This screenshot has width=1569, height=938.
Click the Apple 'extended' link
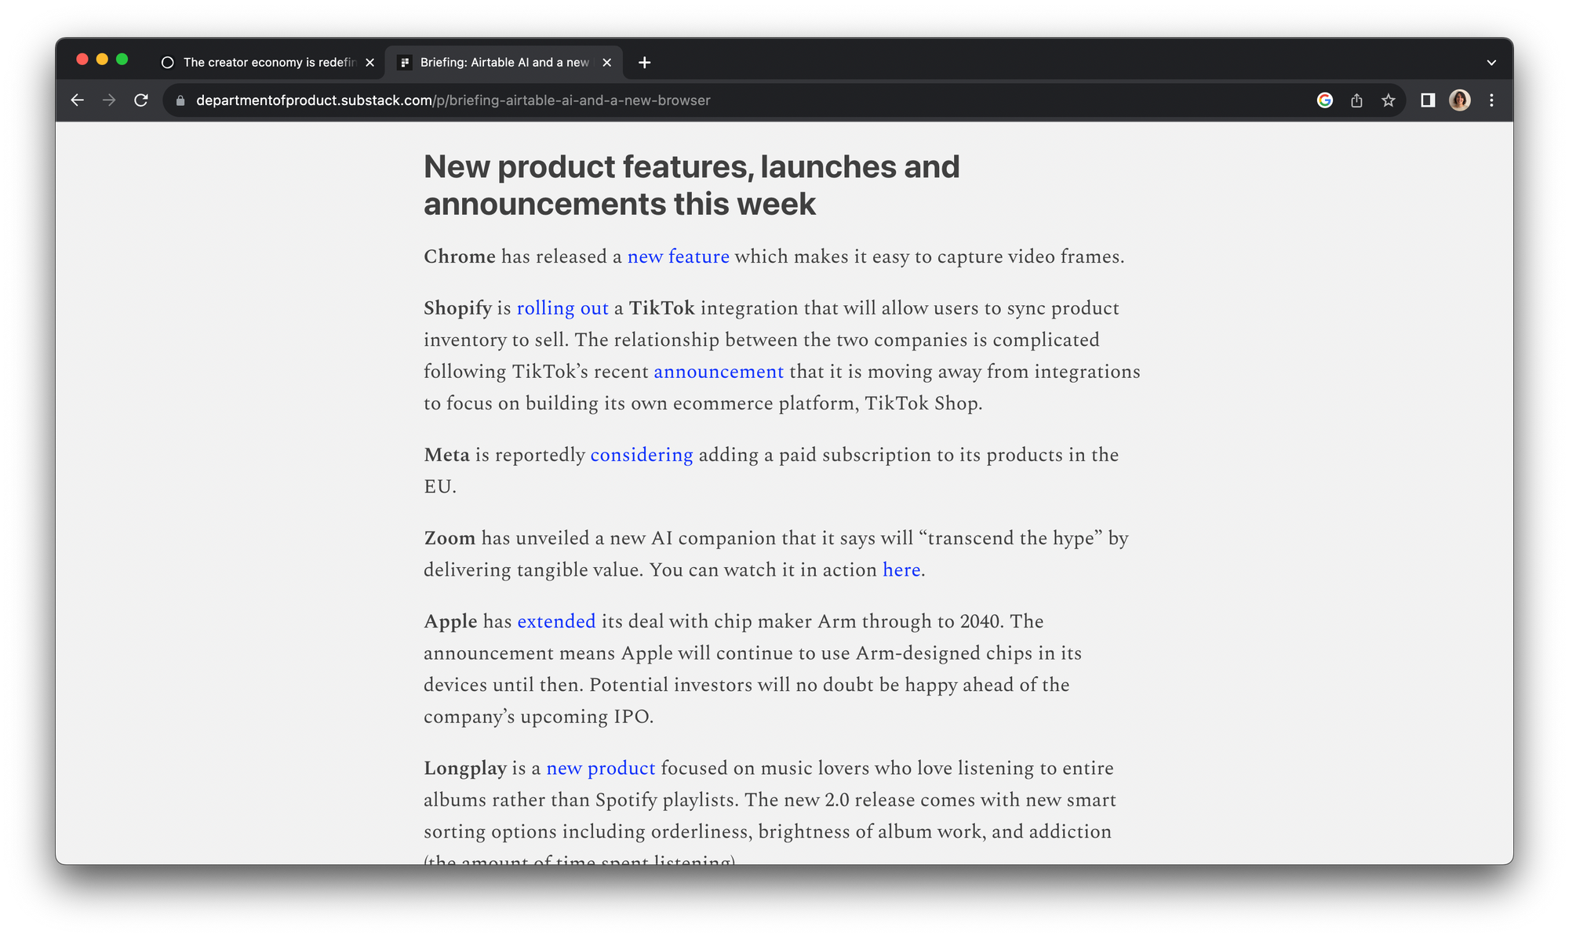(x=555, y=622)
